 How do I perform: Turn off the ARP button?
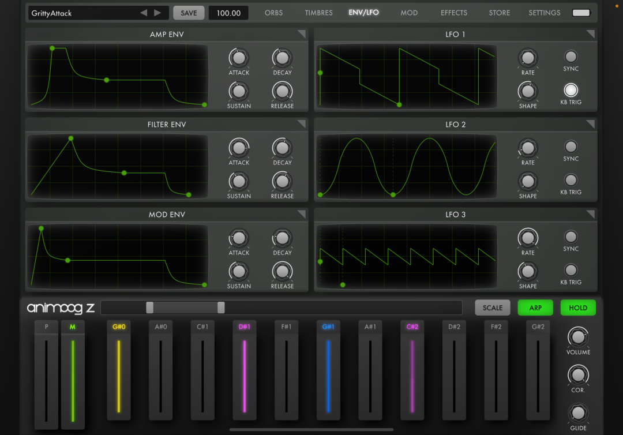click(x=535, y=308)
